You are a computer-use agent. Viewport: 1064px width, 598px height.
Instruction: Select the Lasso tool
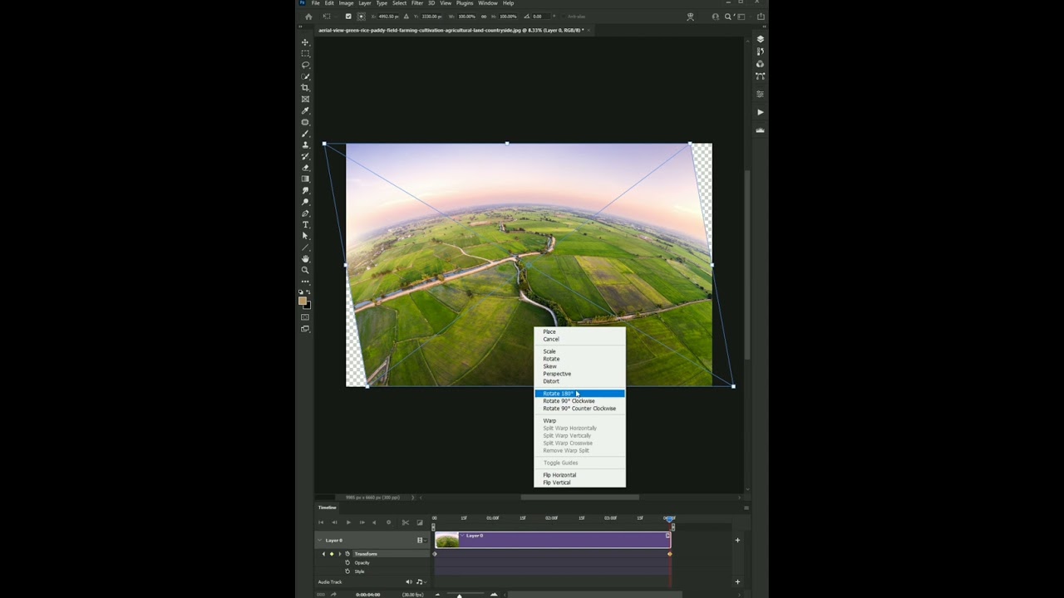pyautogui.click(x=305, y=65)
